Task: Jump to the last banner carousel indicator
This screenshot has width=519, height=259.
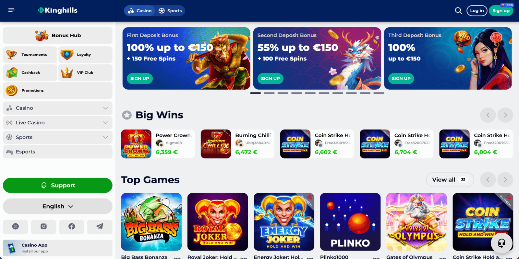Action: [x=379, y=93]
